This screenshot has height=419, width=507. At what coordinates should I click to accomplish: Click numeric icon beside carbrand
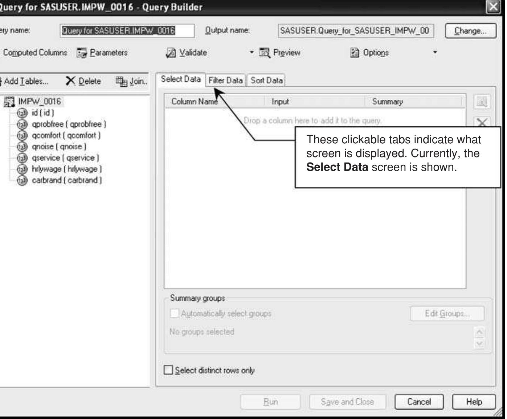[x=23, y=180]
